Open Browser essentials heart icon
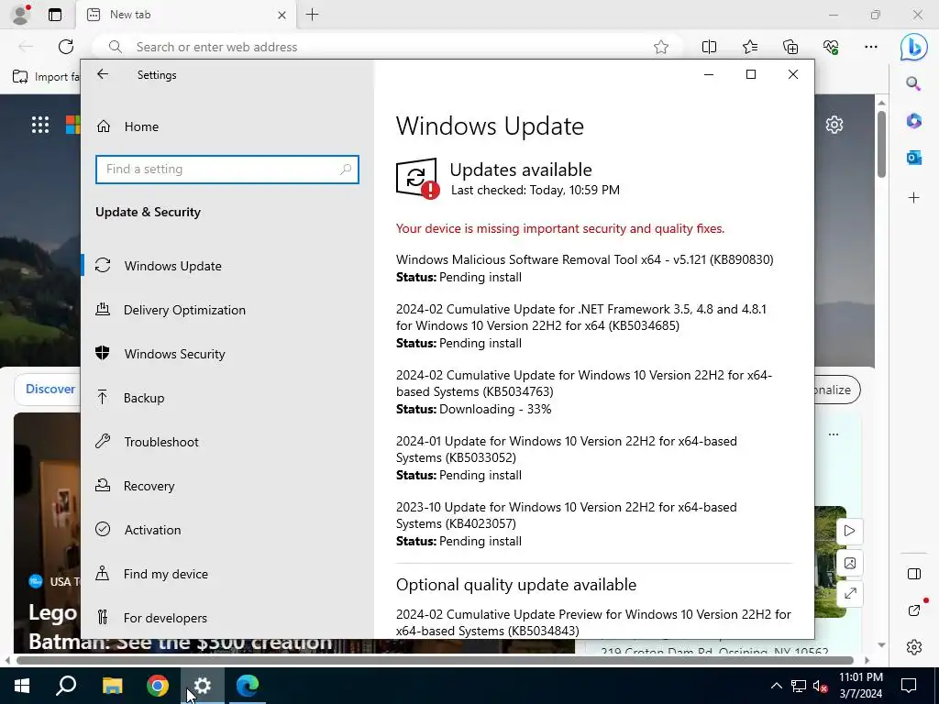 [x=831, y=47]
